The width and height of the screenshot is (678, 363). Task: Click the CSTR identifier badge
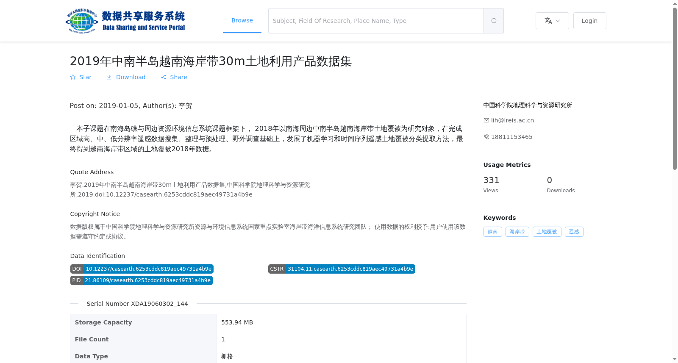tap(342, 269)
